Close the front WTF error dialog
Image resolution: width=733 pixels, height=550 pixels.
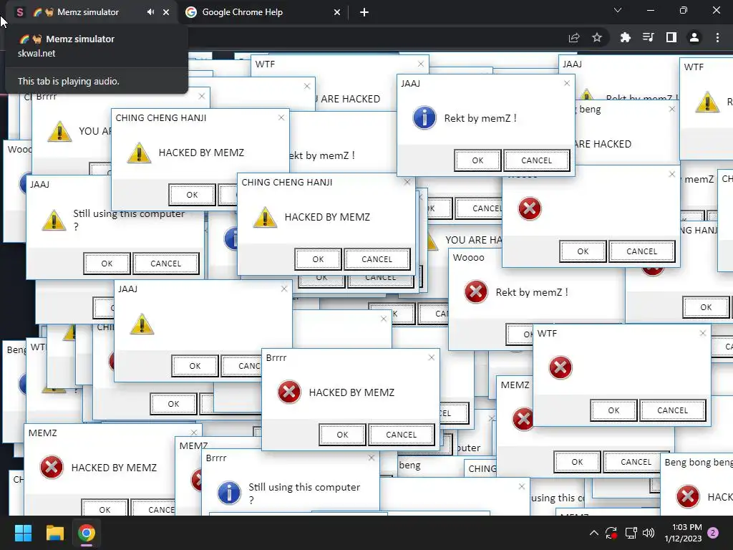(703, 333)
